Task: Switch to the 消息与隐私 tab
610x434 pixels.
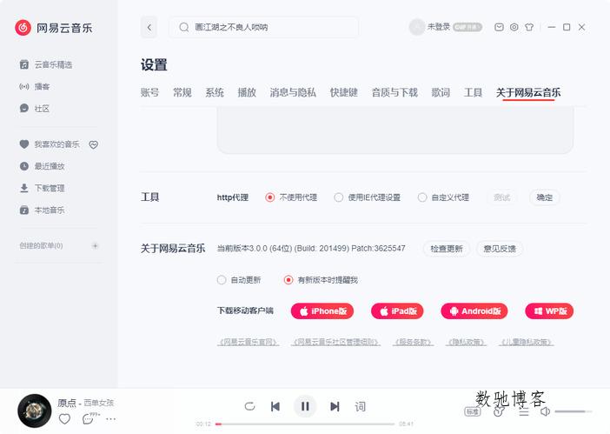Action: coord(293,93)
